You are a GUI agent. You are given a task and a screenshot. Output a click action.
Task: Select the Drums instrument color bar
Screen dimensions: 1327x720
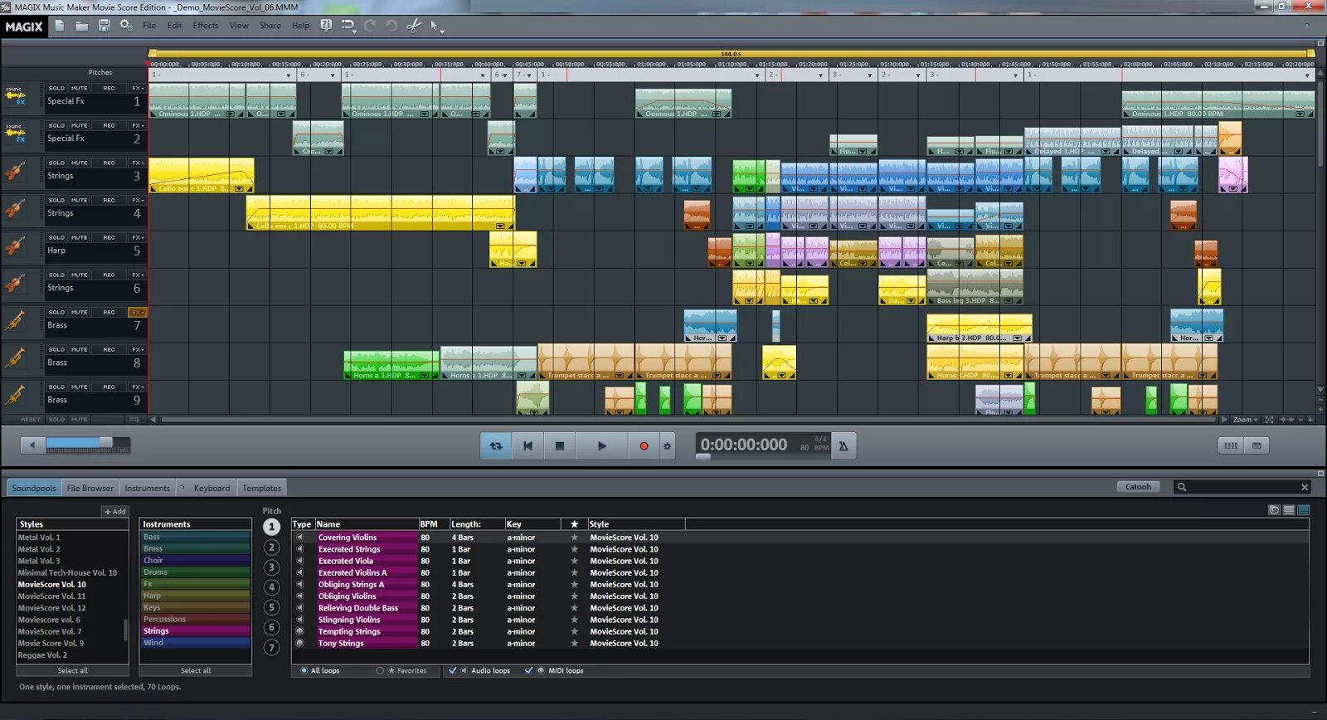[196, 572]
